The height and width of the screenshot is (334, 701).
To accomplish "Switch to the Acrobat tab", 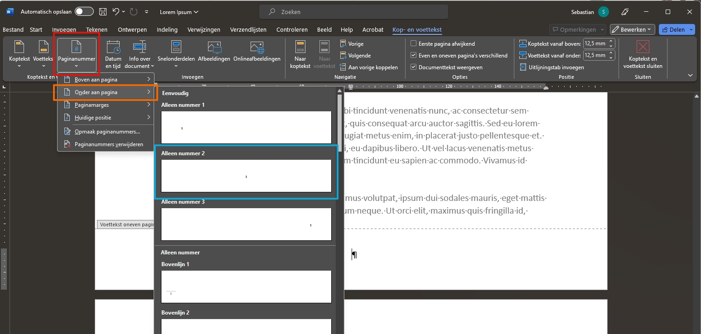I will 373,30.
